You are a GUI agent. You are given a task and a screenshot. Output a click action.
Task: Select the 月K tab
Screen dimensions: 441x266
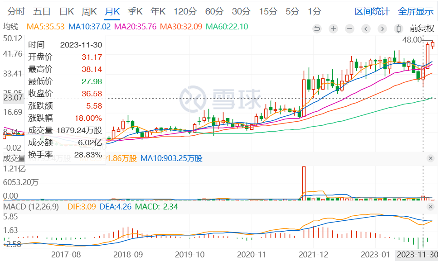tap(112, 11)
